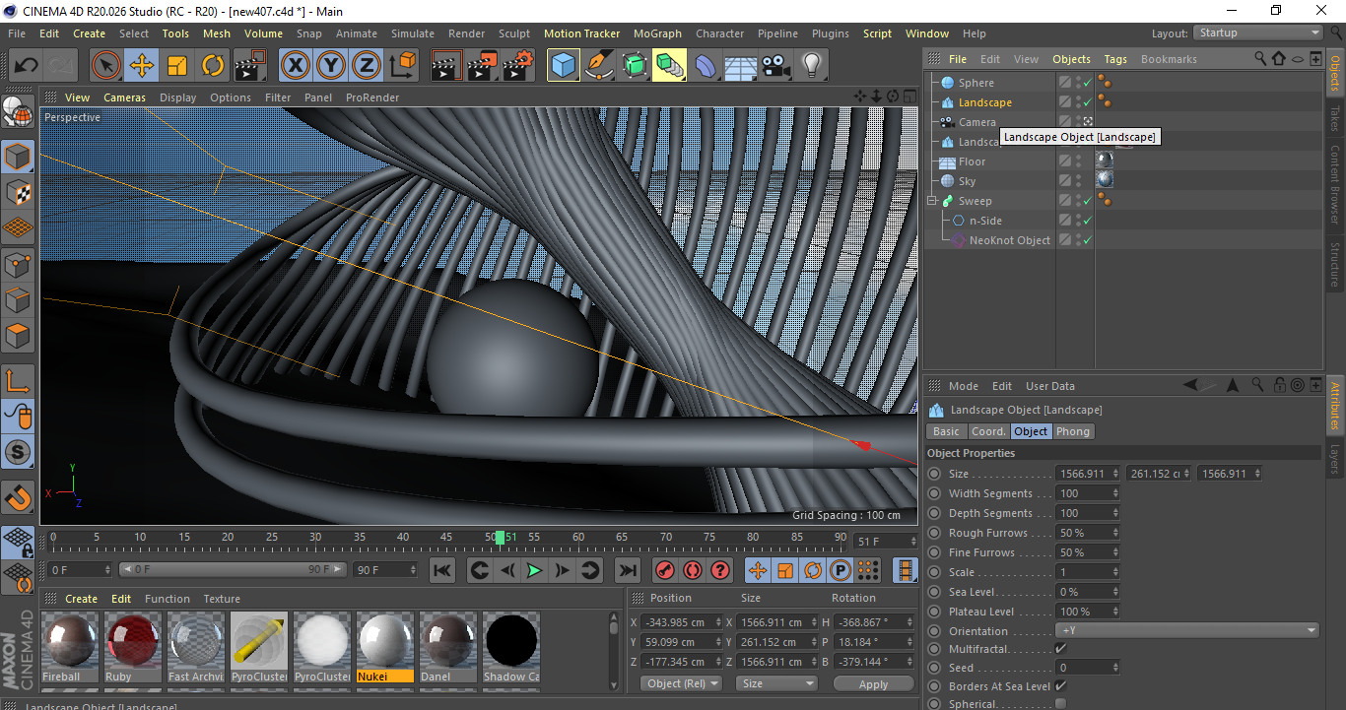
Task: Toggle X axis lock
Action: tap(295, 66)
